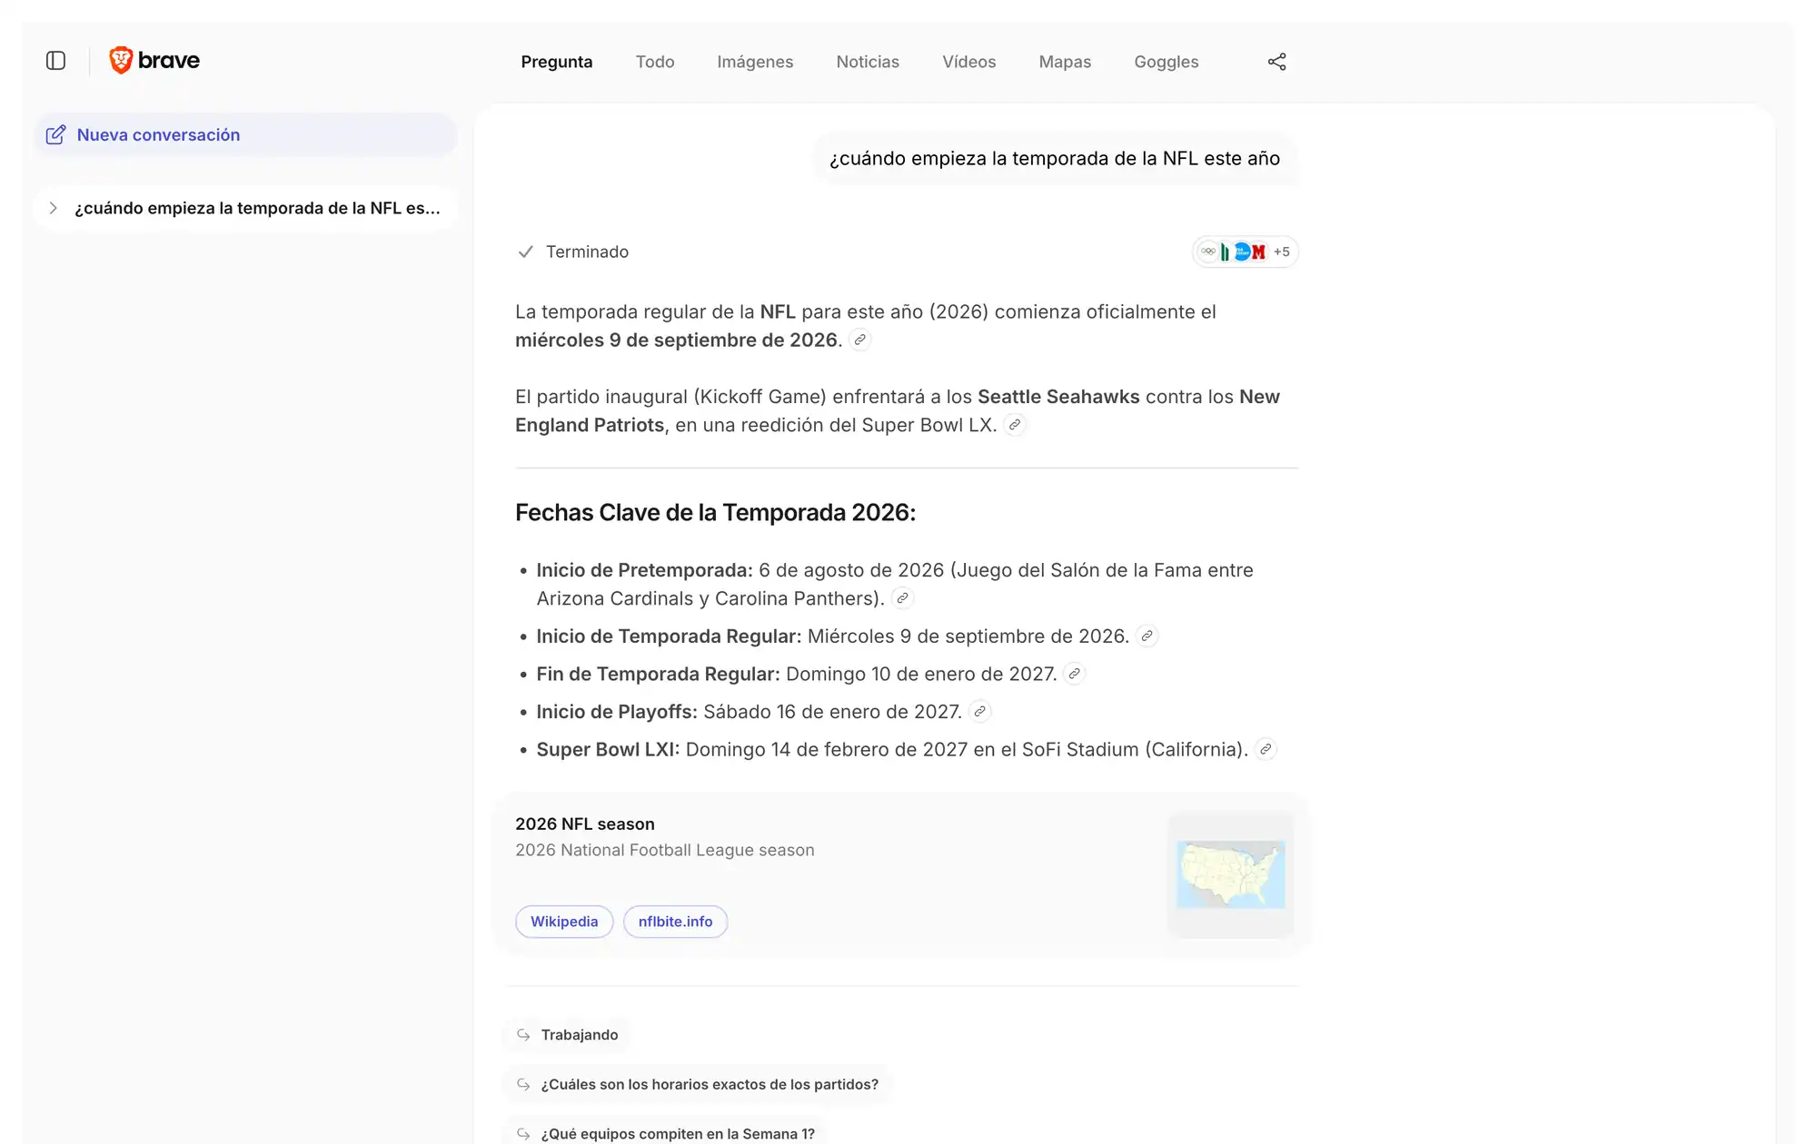The width and height of the screenshot is (1817, 1144).
Task: Click the '2026 NFL season' card title
Action: pyautogui.click(x=585, y=824)
